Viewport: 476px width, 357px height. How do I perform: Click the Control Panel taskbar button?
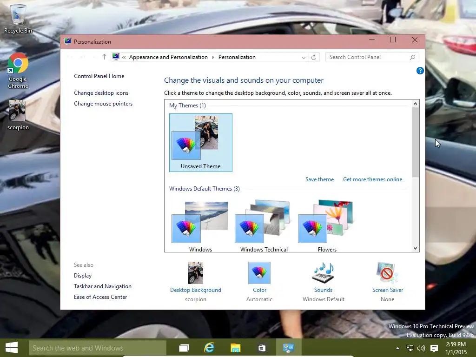[x=288, y=348]
